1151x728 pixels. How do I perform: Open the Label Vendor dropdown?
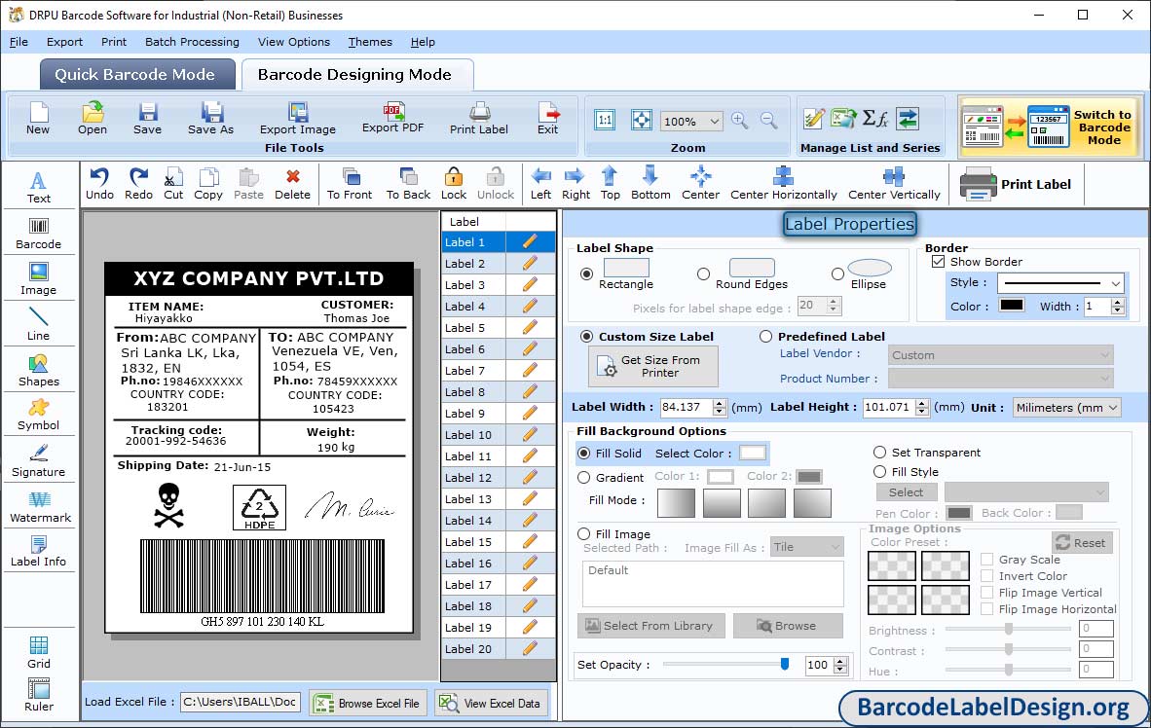(x=1000, y=355)
